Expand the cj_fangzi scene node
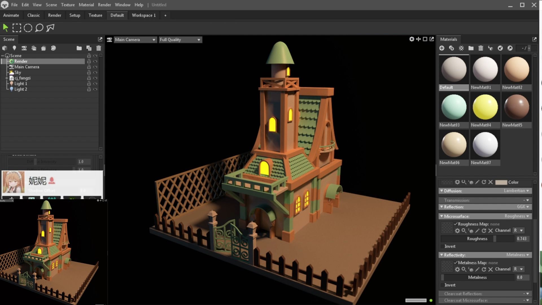This screenshot has width=542, height=305. pyautogui.click(x=6, y=78)
